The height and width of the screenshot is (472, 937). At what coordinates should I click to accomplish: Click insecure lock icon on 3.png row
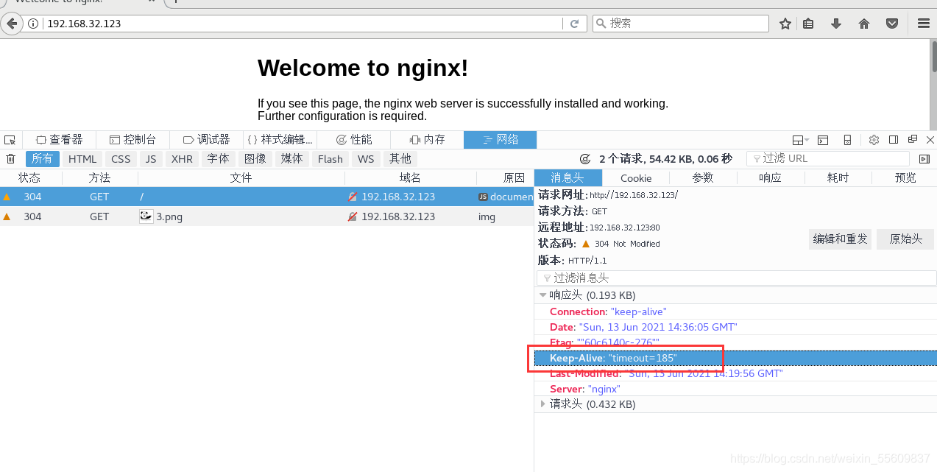tap(353, 217)
